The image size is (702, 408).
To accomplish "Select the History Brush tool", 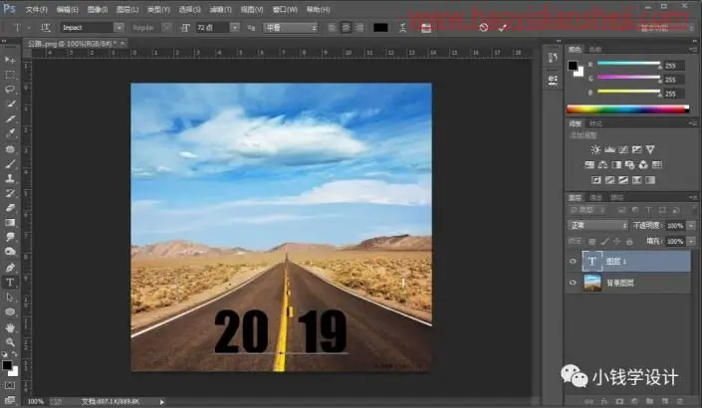I will pyautogui.click(x=10, y=193).
